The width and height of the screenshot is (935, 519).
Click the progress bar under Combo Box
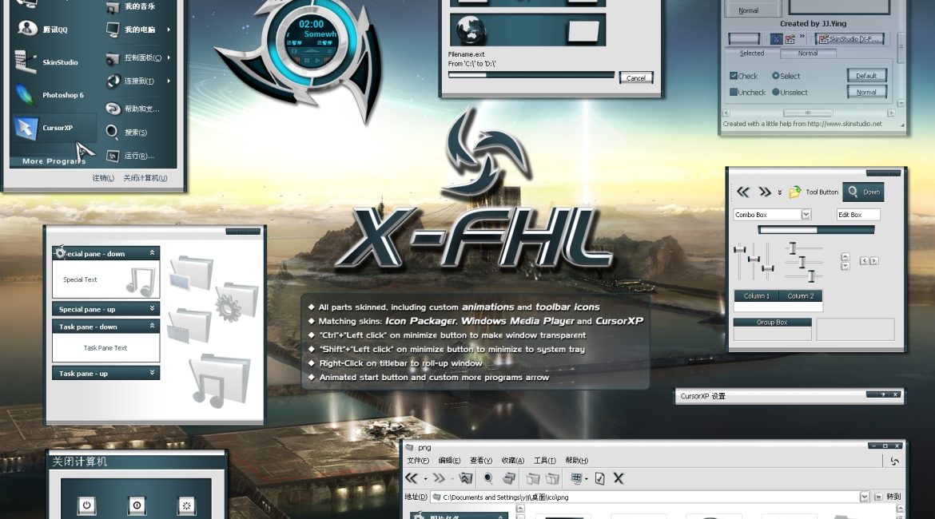[816, 229]
